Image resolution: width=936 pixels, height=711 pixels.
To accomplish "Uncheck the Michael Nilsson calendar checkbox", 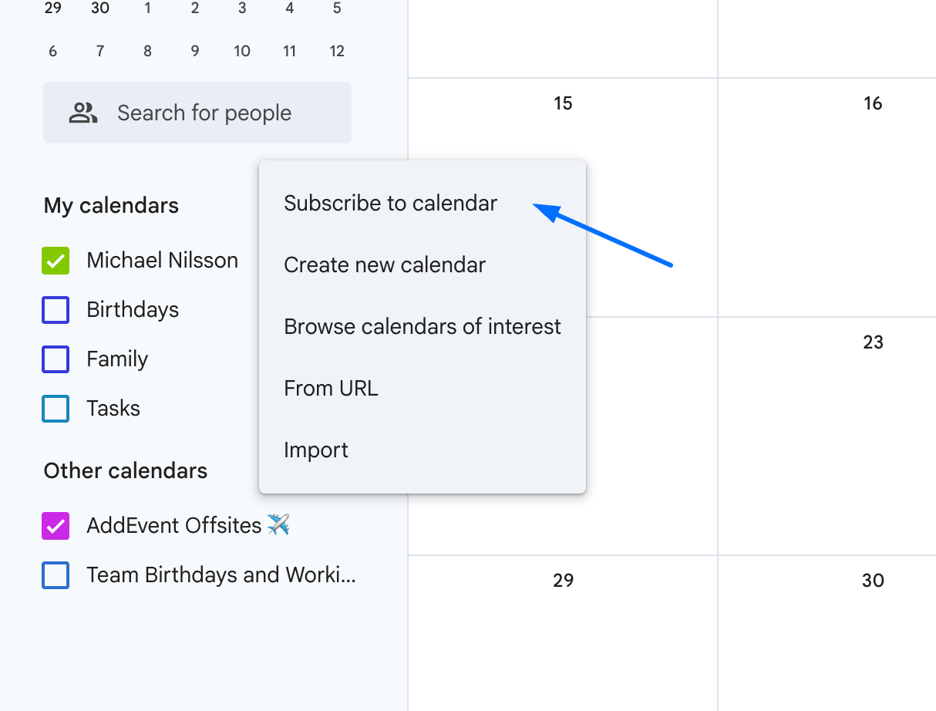I will (x=56, y=261).
